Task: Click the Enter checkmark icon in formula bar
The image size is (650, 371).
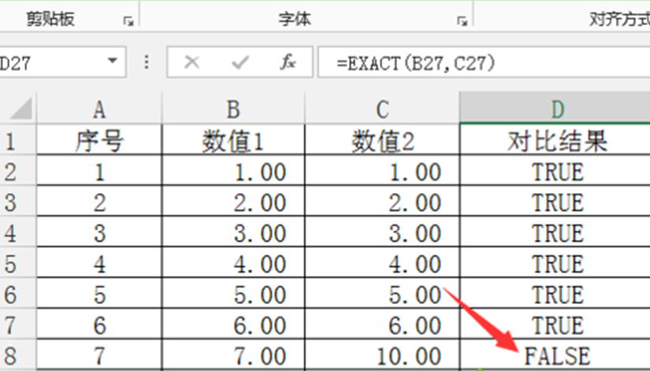Action: 239,63
